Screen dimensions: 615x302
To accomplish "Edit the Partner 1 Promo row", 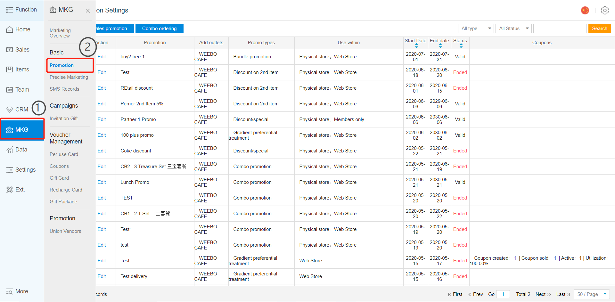I will [x=102, y=119].
